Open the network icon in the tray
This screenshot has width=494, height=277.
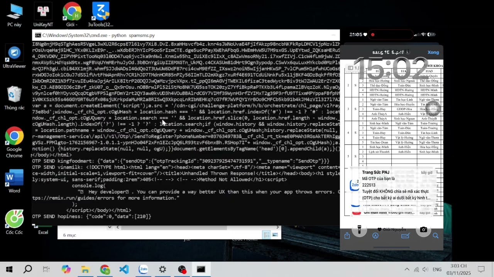[416, 269]
